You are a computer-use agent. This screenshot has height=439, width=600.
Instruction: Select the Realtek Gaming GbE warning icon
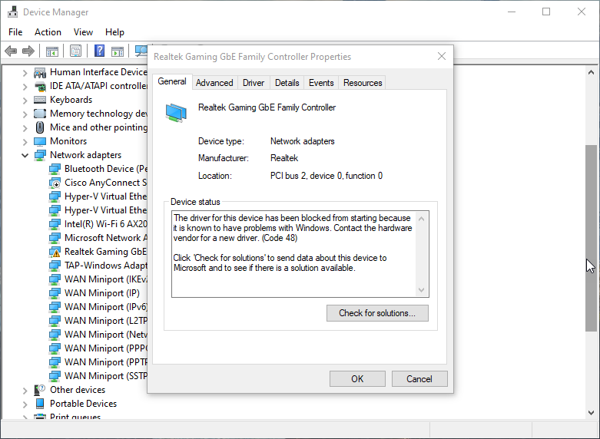(55, 252)
